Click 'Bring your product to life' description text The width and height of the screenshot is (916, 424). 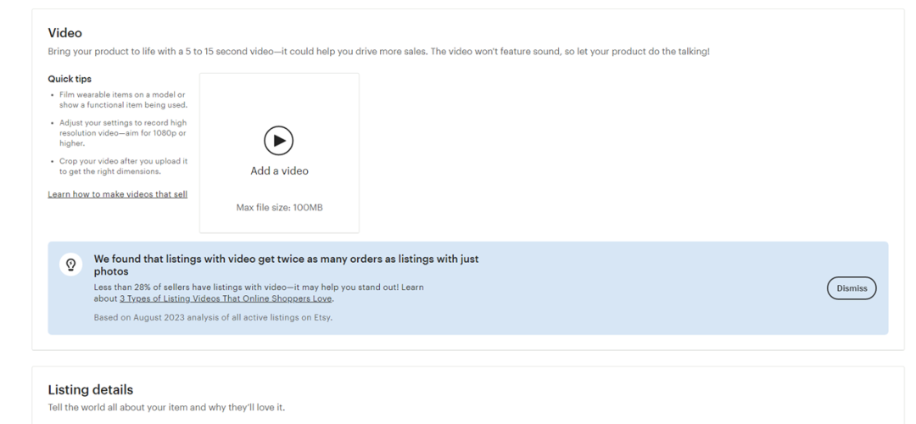click(378, 52)
